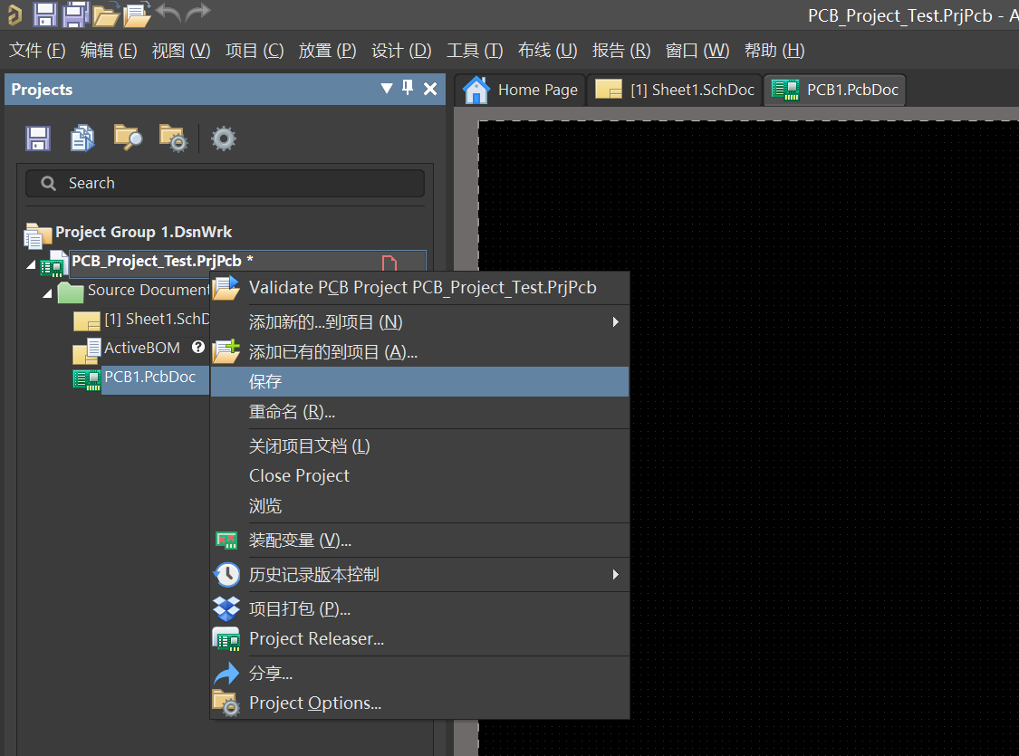Click the question mark icon beside ActiveBOM

click(198, 348)
